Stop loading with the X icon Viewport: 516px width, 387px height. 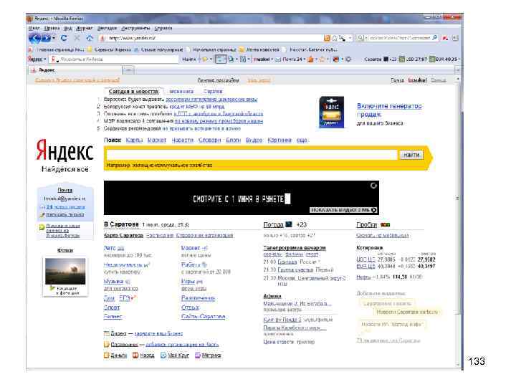[x=77, y=38]
